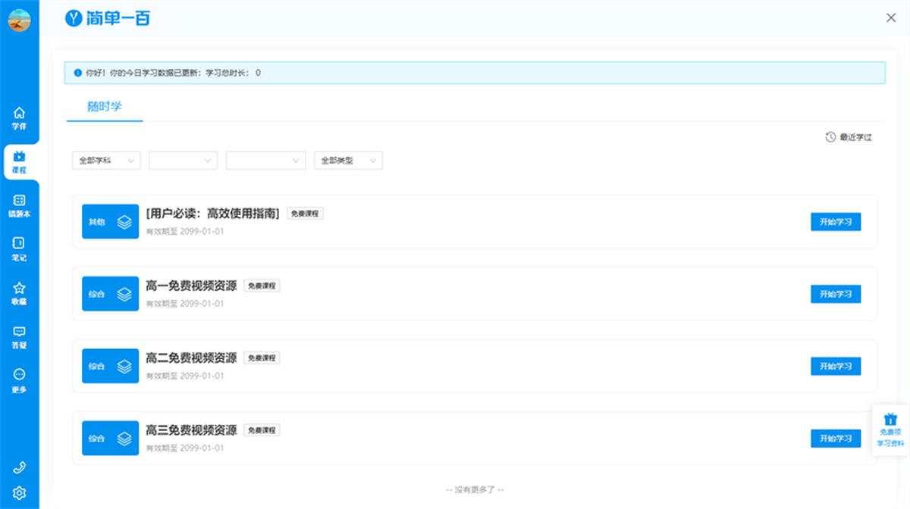Click 开始学习 for 高一免费视频资源
This screenshot has width=910, height=509.
(835, 294)
